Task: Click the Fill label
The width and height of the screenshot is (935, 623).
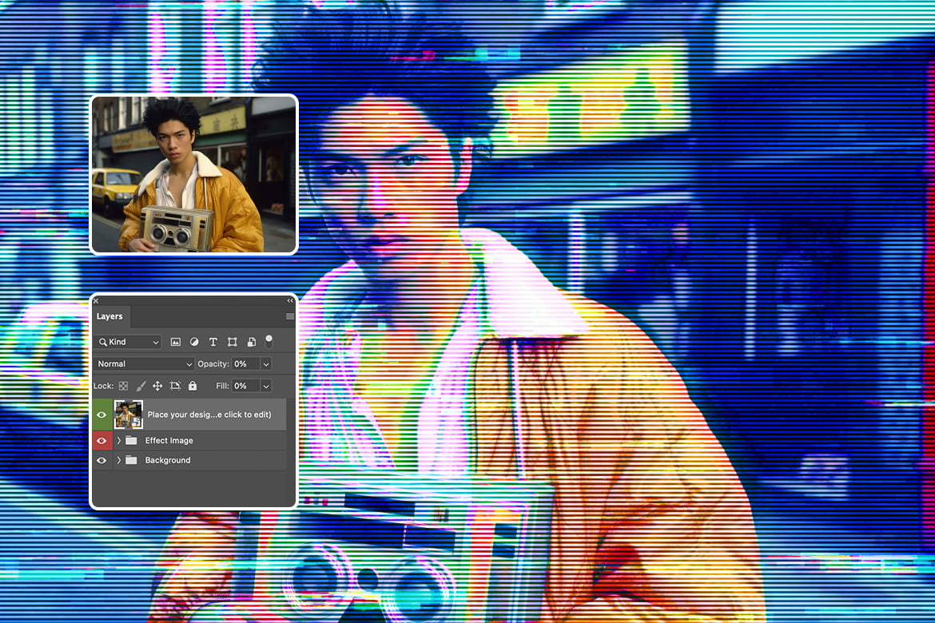Action: [222, 386]
